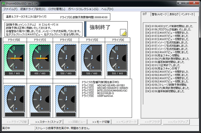201x133 pixels.
Task: Click the 温度&ステータスモニタ:[各ドライブ] label
Action: tap(26, 17)
